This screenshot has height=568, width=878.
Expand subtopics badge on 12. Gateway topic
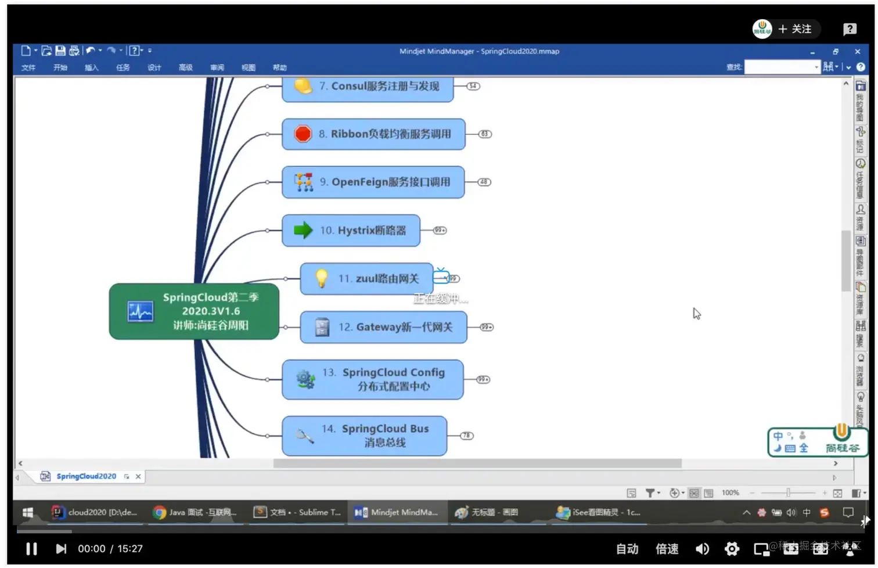coord(487,327)
